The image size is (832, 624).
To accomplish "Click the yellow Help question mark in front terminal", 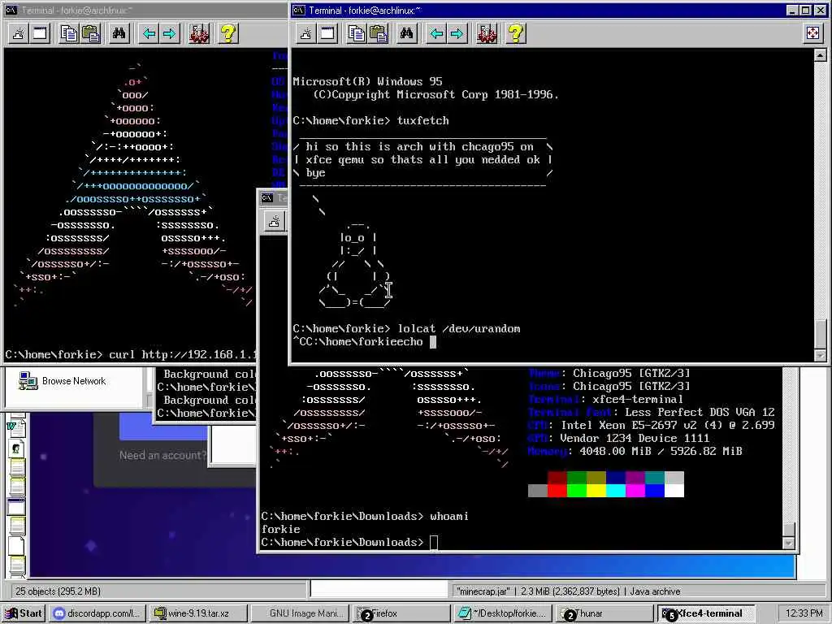I will pyautogui.click(x=516, y=34).
